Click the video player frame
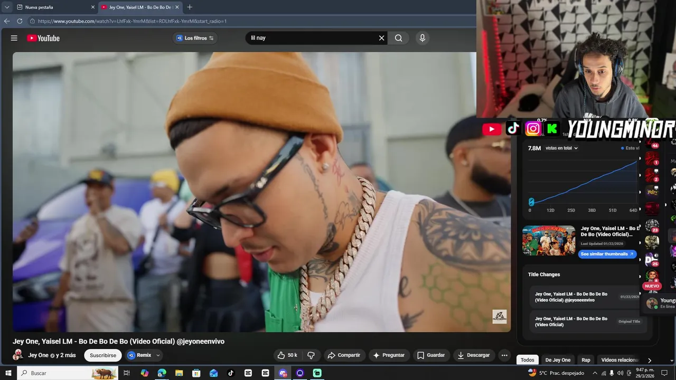This screenshot has width=676, height=380. click(x=261, y=192)
